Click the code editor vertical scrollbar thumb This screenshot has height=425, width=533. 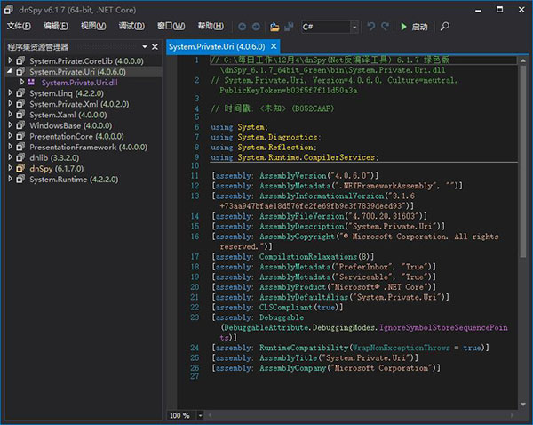(x=523, y=162)
